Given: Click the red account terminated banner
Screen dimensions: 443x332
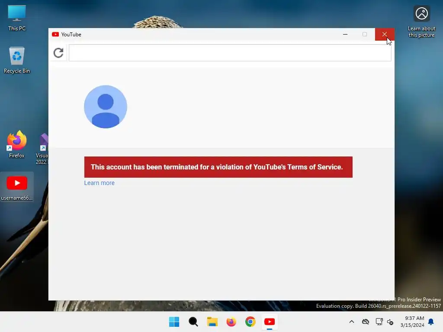Looking at the screenshot, I should (218, 167).
